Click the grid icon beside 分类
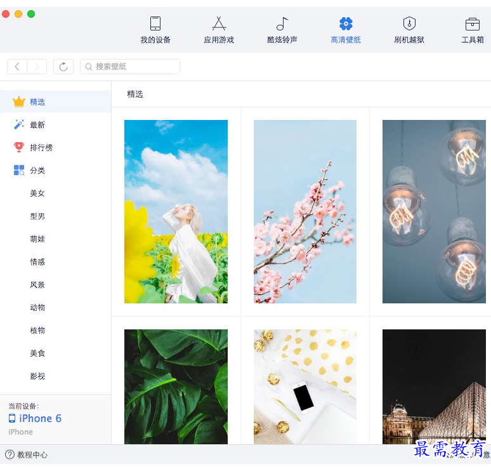 pyautogui.click(x=19, y=170)
